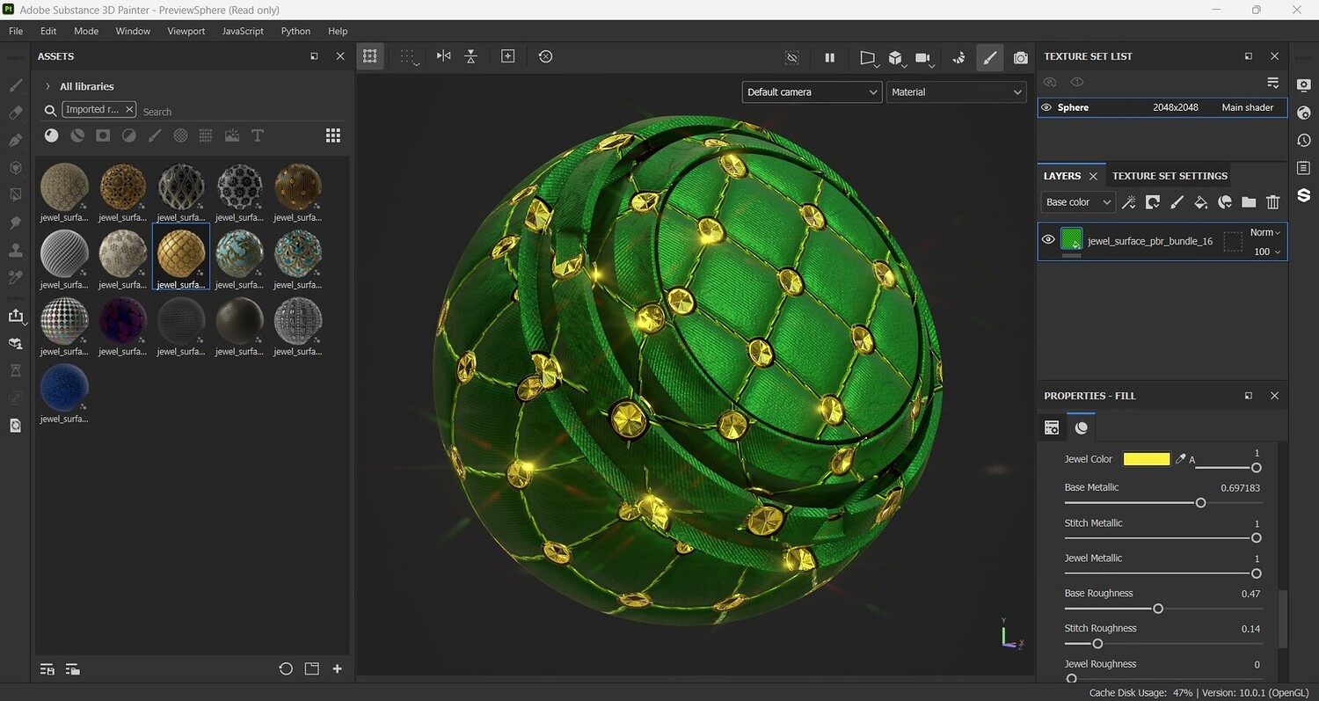1319x701 pixels.
Task: Add a folder in the Layers panel
Action: coord(1249,202)
